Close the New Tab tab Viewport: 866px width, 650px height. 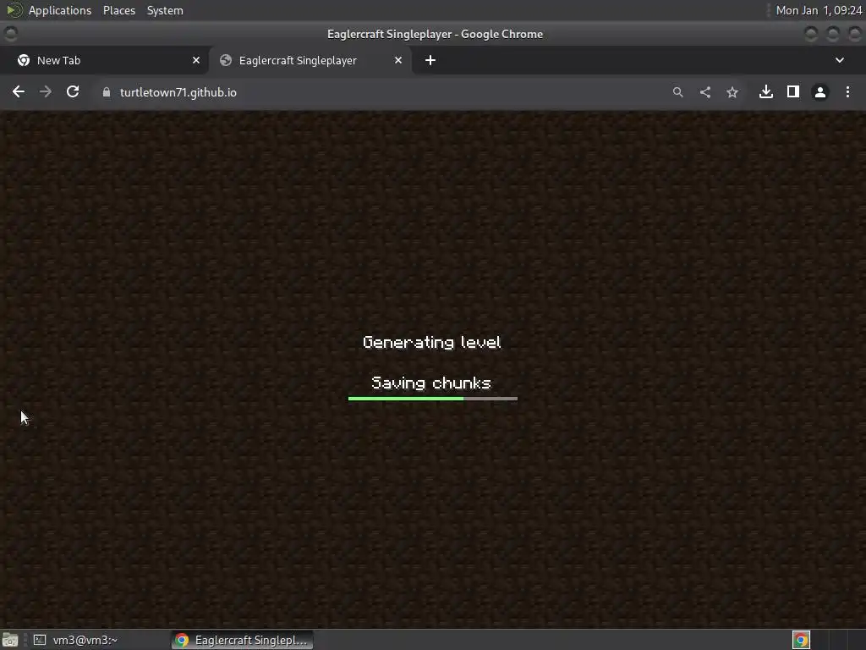pos(196,60)
